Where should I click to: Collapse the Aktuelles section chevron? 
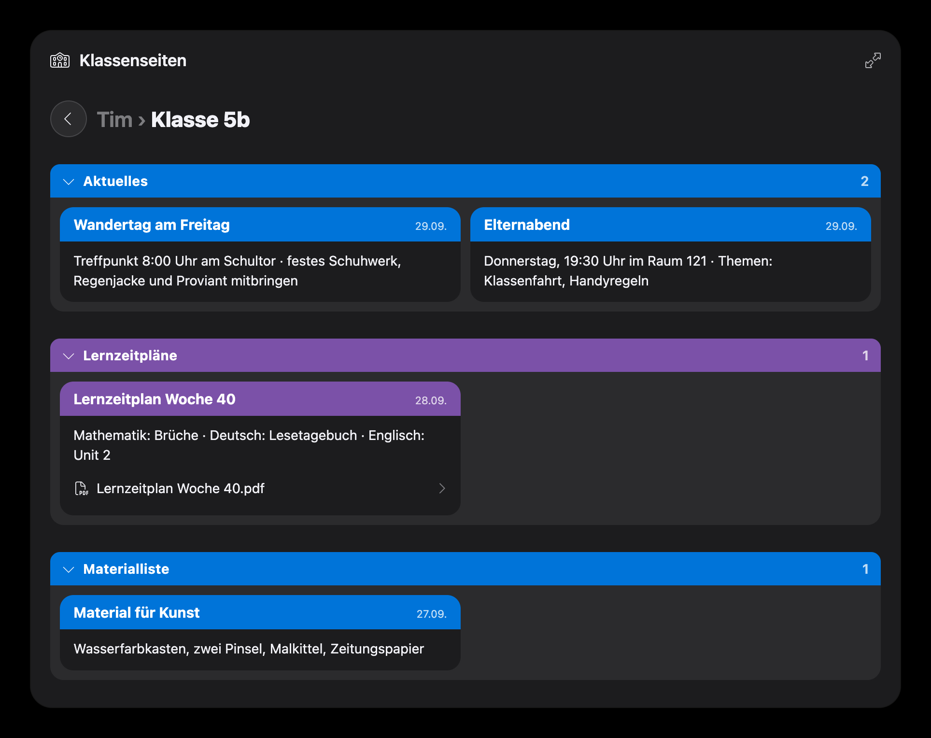(69, 182)
